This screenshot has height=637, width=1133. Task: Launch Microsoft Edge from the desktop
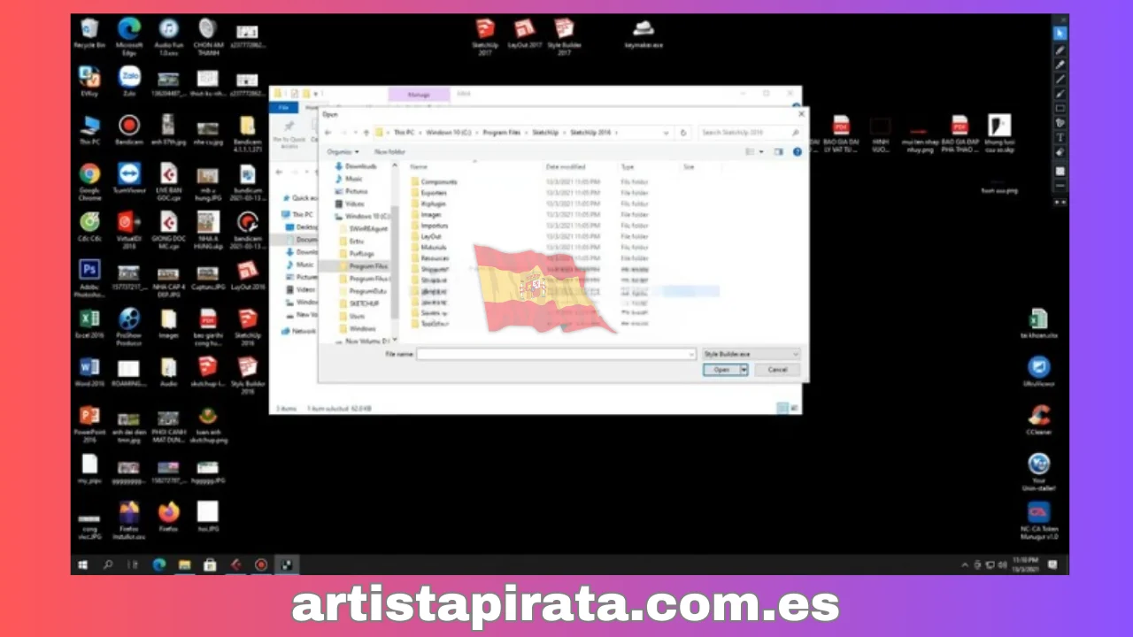click(x=129, y=35)
